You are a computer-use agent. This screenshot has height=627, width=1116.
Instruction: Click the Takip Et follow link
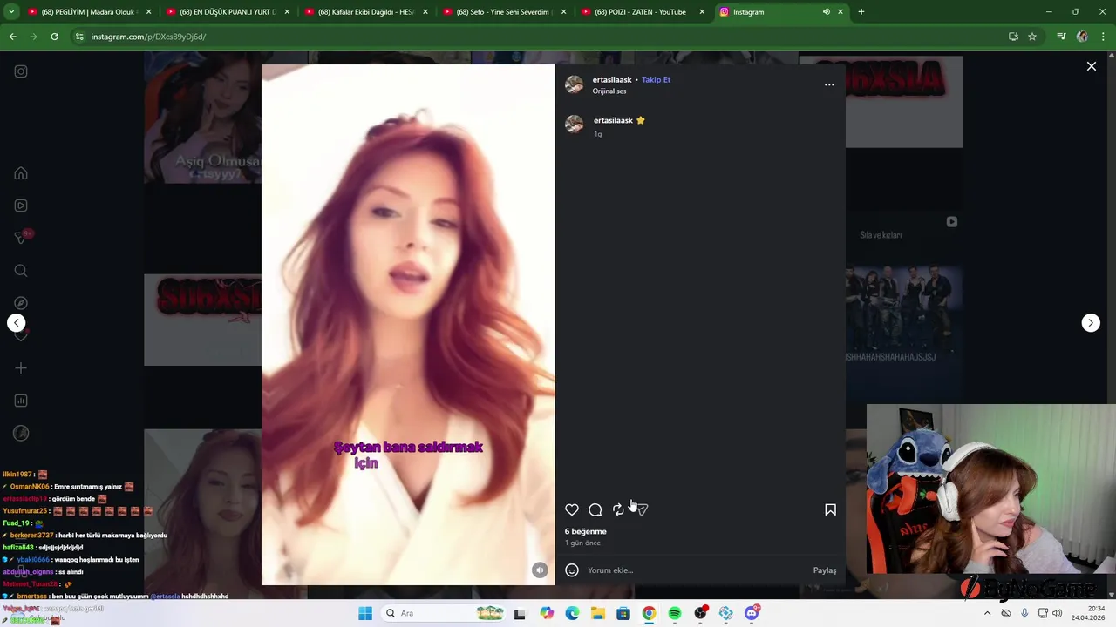656,79
